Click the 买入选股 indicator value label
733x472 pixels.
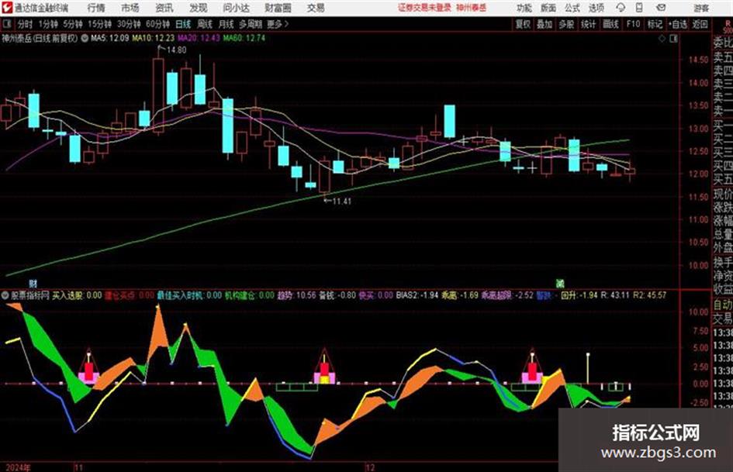click(77, 295)
